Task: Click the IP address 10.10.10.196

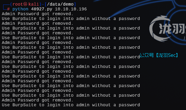Action: 71,9
